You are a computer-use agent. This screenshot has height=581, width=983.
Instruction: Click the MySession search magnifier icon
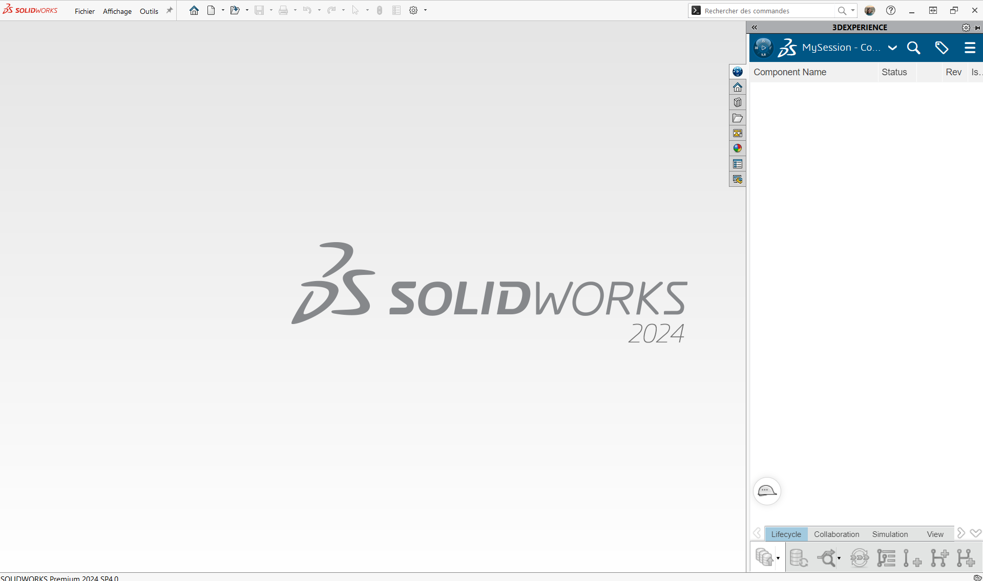pyautogui.click(x=913, y=48)
